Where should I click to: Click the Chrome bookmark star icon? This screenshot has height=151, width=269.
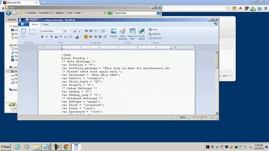coord(228,8)
